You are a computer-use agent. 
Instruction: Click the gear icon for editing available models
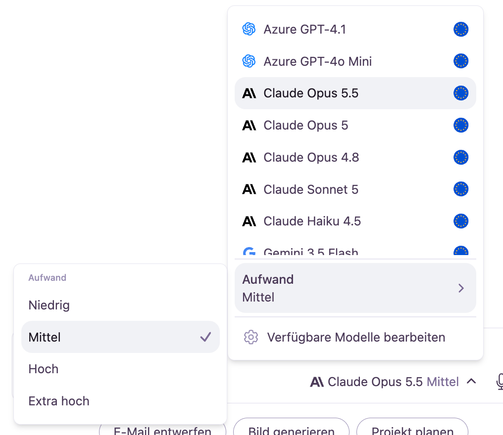click(x=251, y=337)
